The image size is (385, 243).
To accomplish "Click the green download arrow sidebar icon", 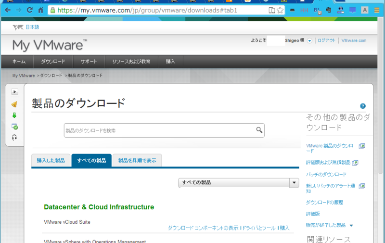I will pyautogui.click(x=14, y=115).
